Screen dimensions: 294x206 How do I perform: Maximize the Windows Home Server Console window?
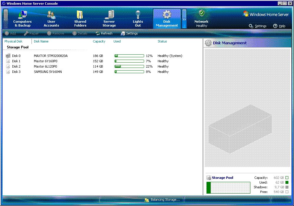[x=285, y=3]
